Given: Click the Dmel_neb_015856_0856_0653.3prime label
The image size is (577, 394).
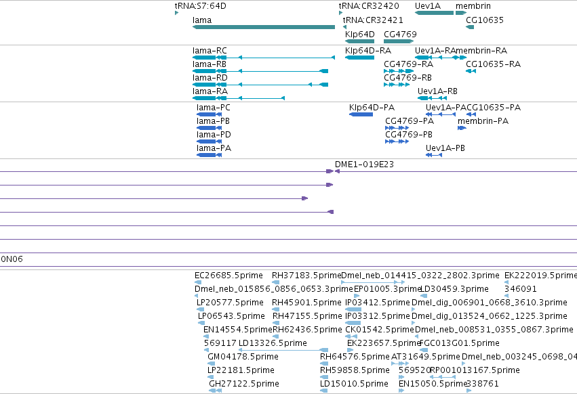Looking at the screenshot, I should click(274, 289).
